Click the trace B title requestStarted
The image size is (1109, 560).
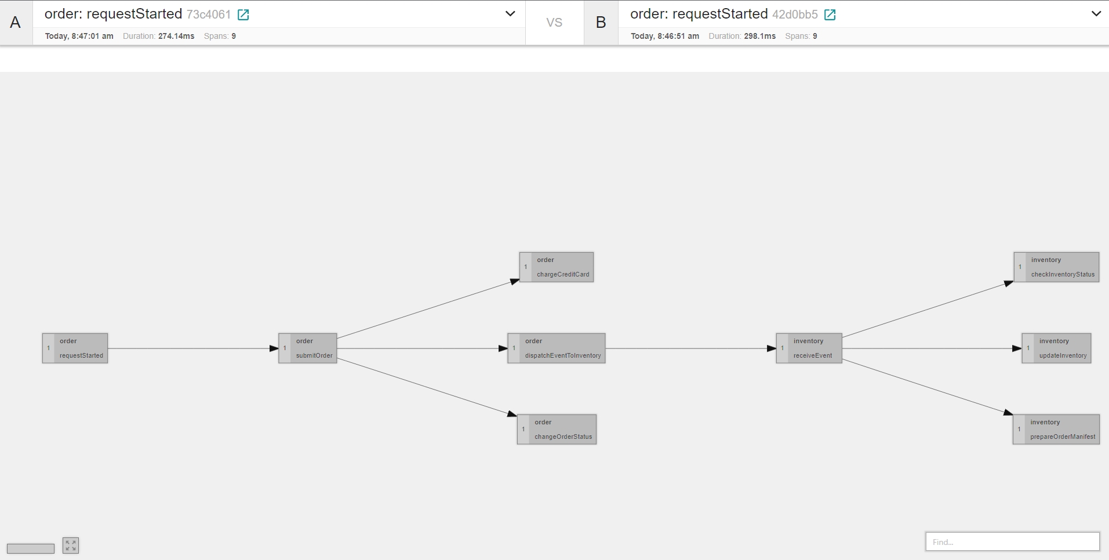[x=699, y=14]
